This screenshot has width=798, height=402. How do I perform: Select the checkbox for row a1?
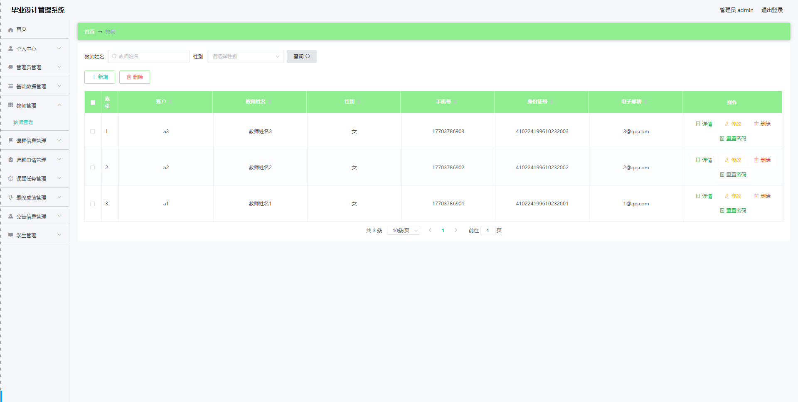point(93,204)
